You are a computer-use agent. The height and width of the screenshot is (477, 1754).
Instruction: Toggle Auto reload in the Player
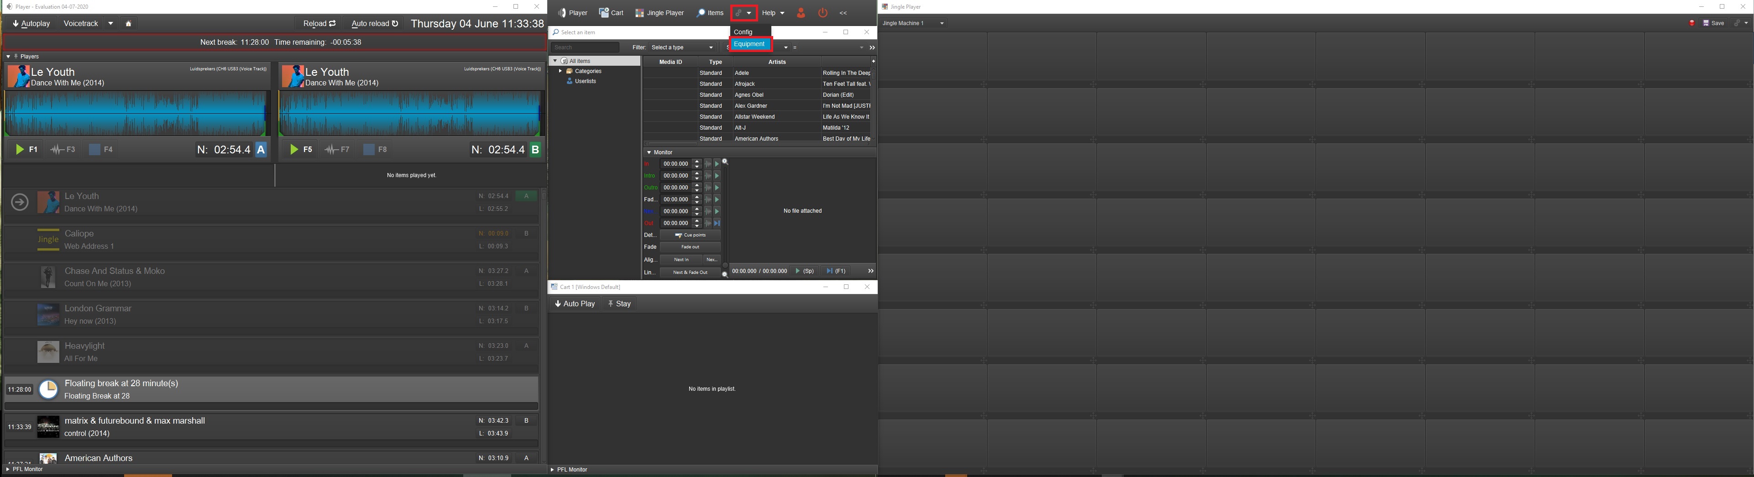[375, 24]
